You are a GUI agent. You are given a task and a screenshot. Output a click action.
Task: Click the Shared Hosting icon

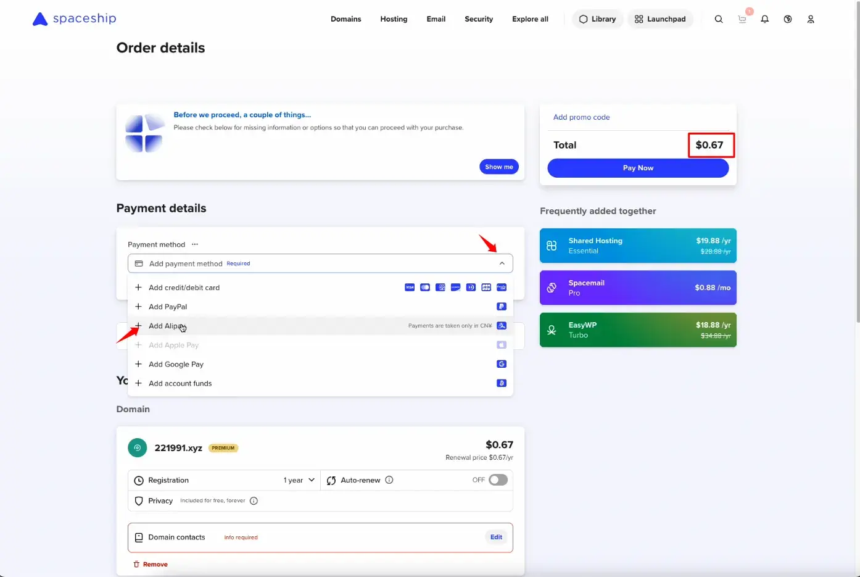pyautogui.click(x=552, y=246)
